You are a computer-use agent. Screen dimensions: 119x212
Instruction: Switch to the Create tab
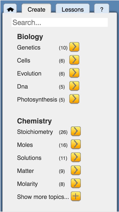pos(36,9)
